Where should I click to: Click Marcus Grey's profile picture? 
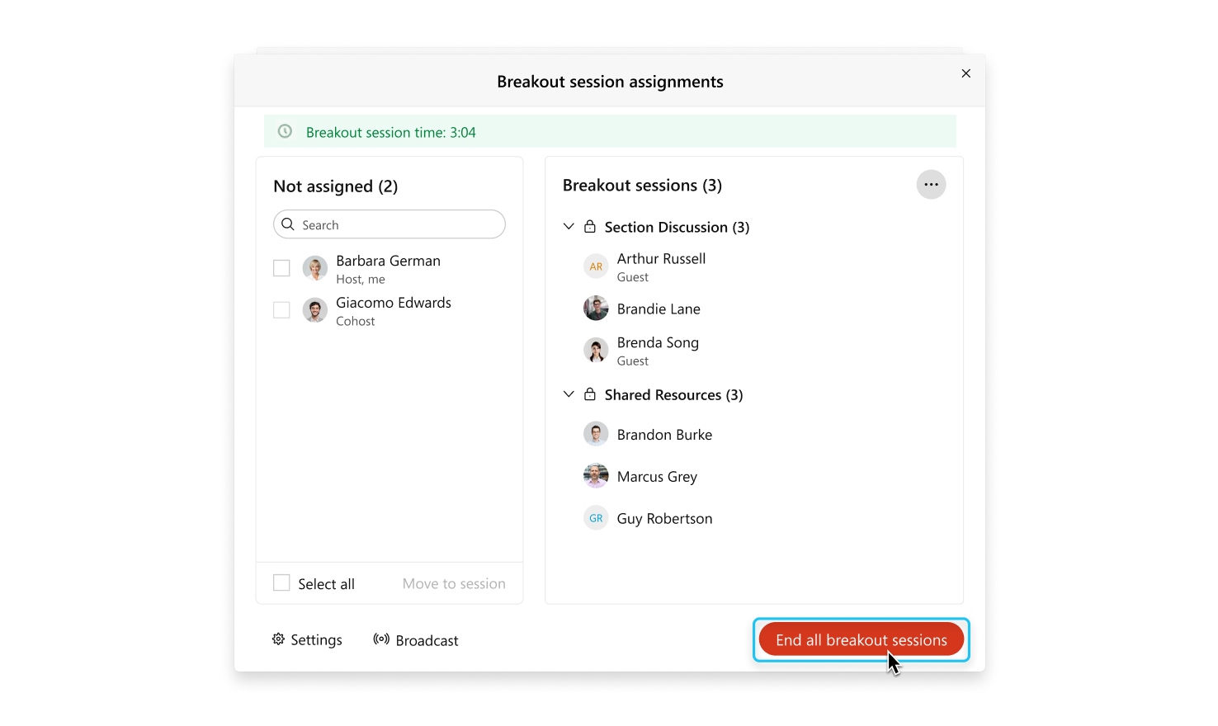[596, 476]
